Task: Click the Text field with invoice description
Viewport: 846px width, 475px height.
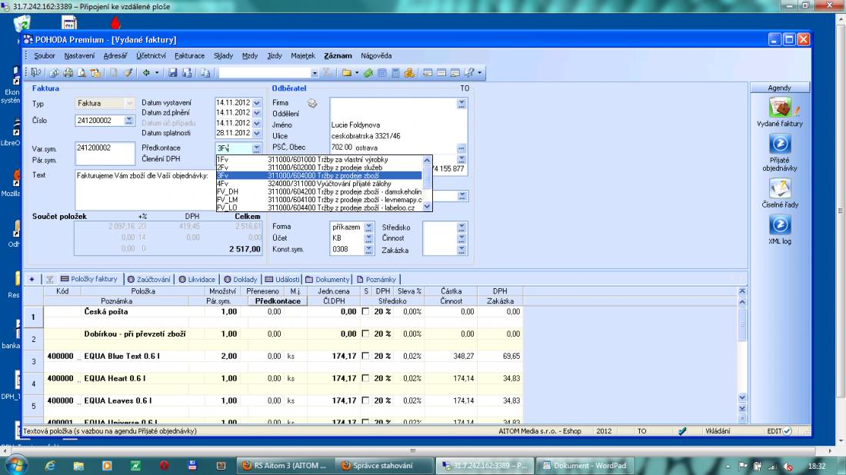Action: click(144, 188)
